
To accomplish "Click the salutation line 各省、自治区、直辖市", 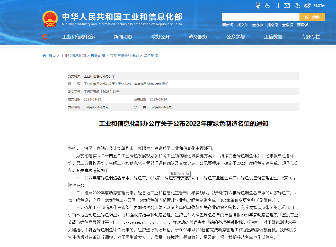I will [x=141, y=148].
